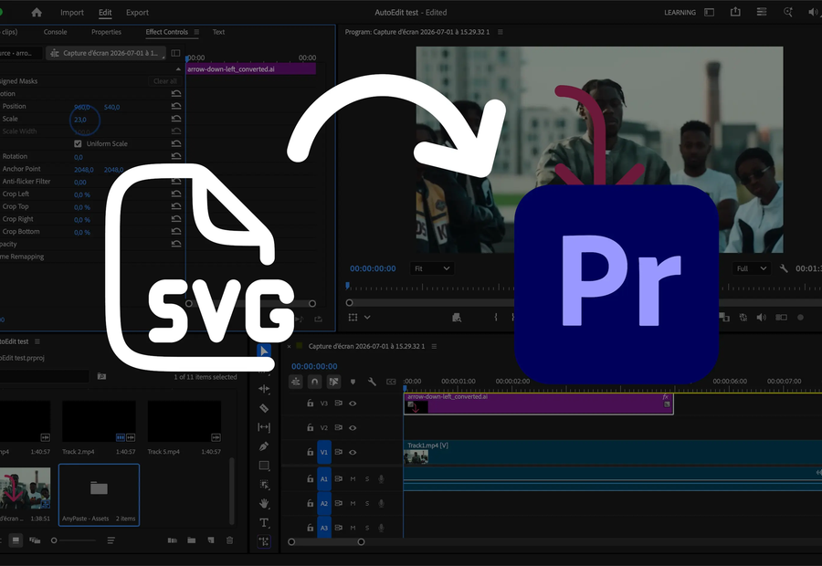This screenshot has width=822, height=566.
Task: Switch to the Import tab
Action: point(72,13)
